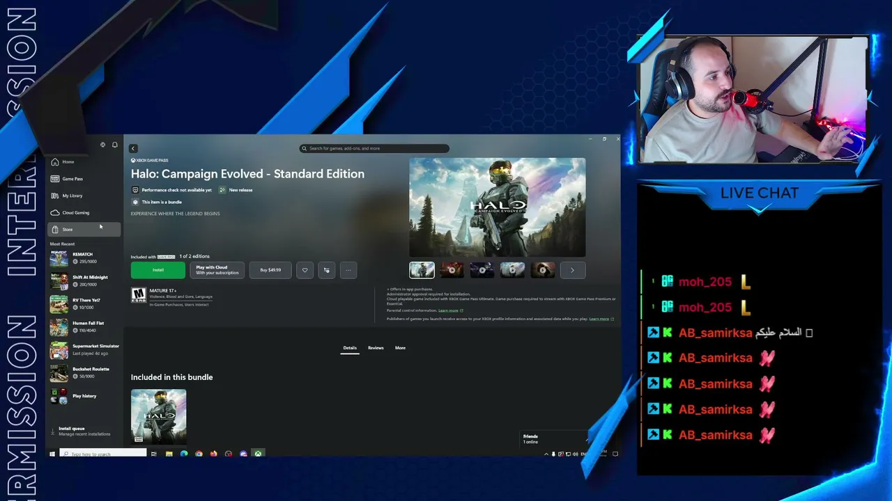
Task: Open RV There Yet? in recent list
Action: coord(84,303)
